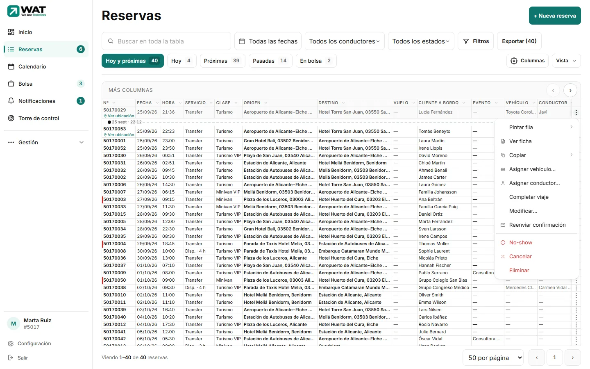The height and width of the screenshot is (369, 590).
Task: Open the Filtros panel
Action: click(x=476, y=41)
